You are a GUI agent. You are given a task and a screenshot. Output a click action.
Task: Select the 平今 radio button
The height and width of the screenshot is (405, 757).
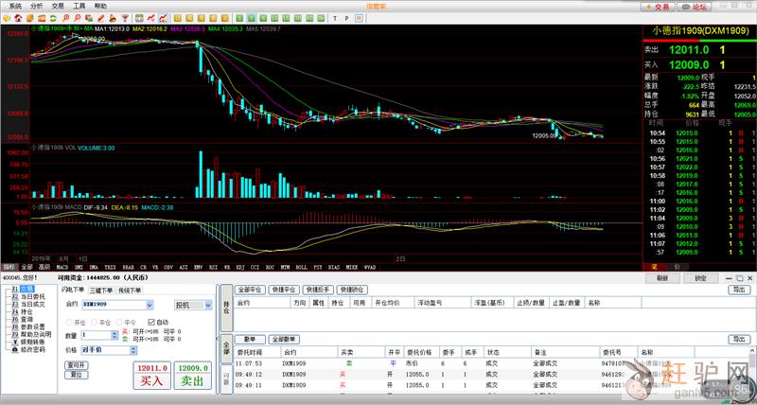(120, 323)
